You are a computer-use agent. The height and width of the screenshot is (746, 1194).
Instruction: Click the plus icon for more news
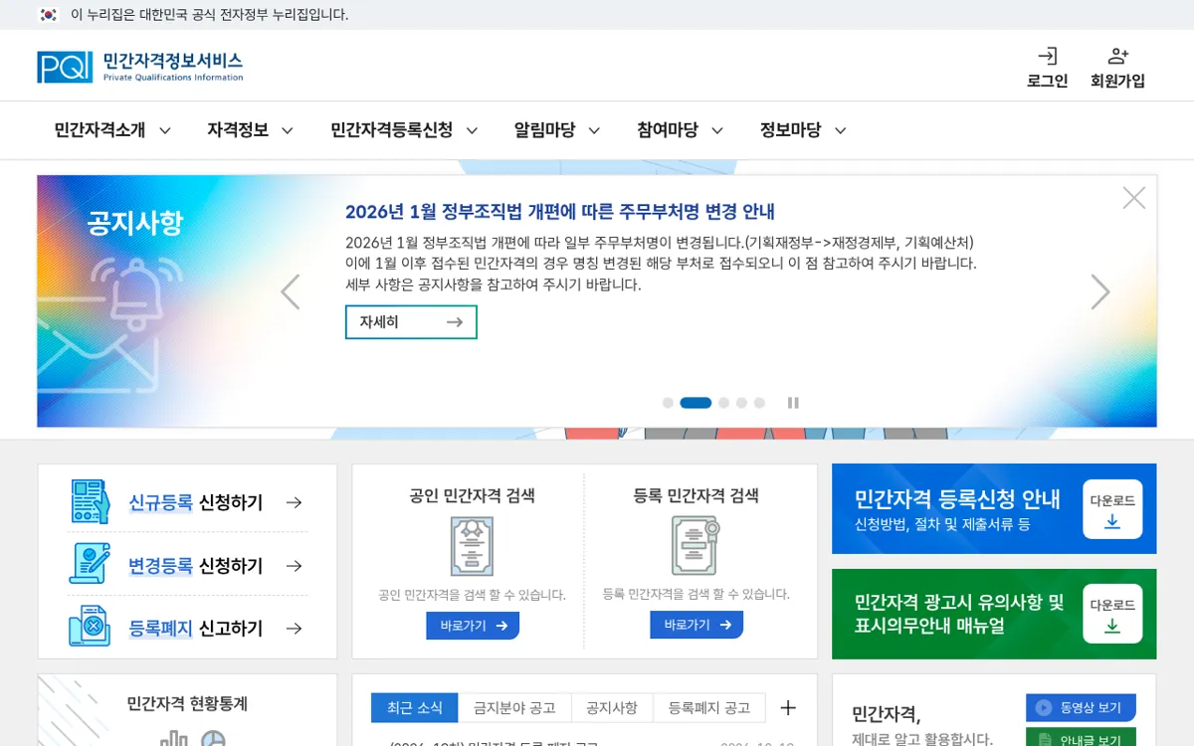tap(788, 708)
